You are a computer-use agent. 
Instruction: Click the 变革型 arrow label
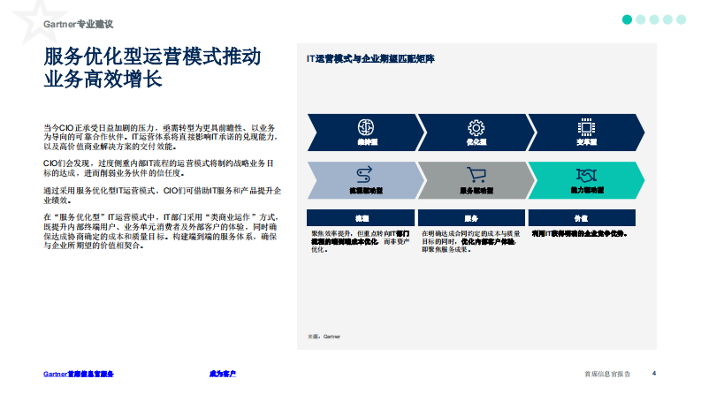(x=587, y=142)
